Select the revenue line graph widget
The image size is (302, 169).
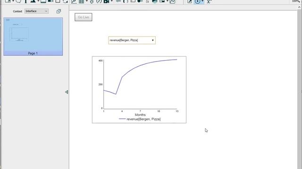click(139, 90)
